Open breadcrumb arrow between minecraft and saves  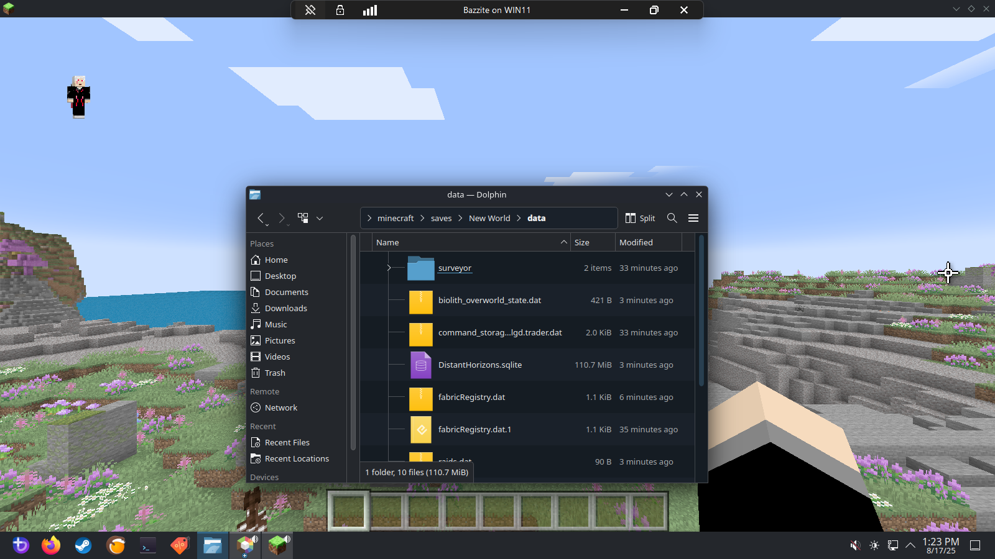click(x=422, y=218)
